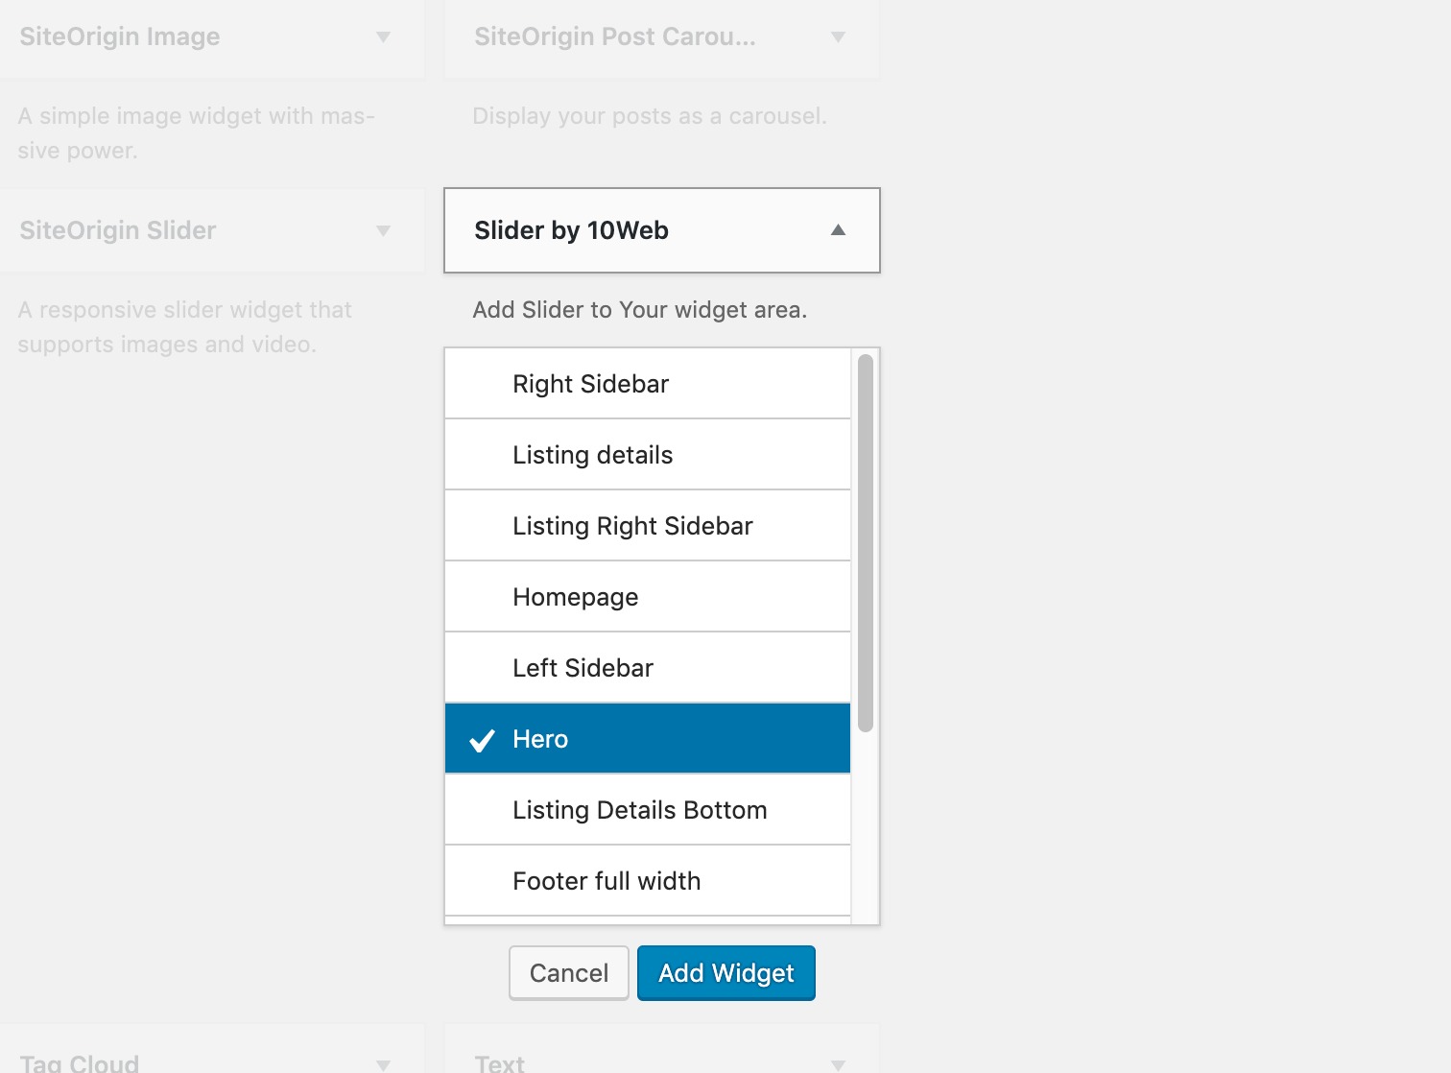1451x1073 pixels.
Task: Select Homepage widget area
Action: tap(648, 597)
